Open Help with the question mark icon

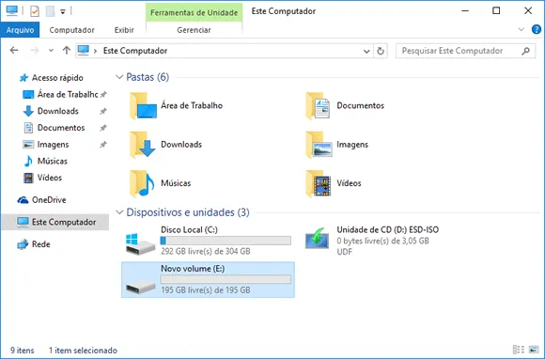(537, 29)
